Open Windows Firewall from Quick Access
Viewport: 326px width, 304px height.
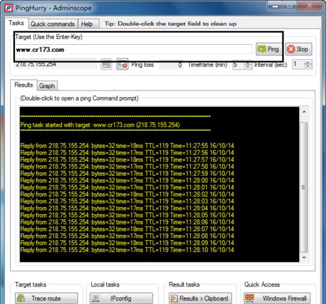(277, 298)
